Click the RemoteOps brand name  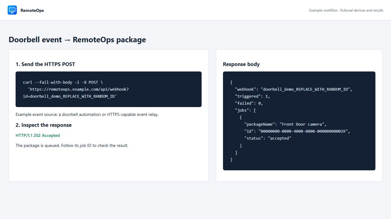32,10
